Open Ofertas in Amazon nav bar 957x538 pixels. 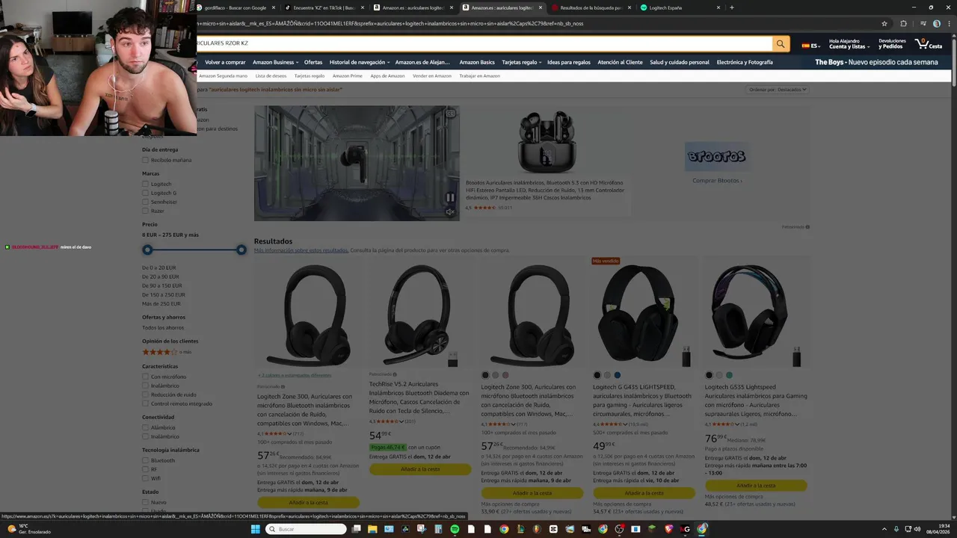(313, 62)
